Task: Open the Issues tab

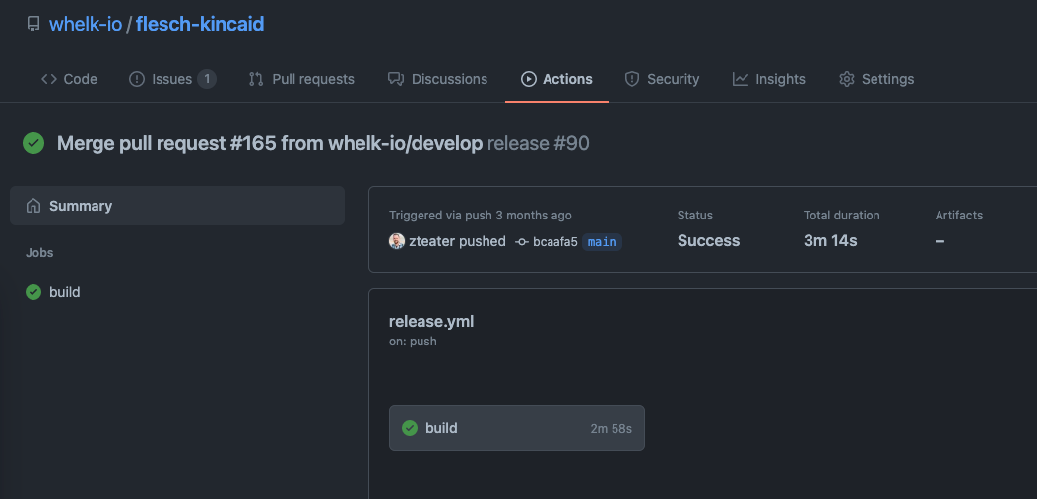Action: [172, 79]
